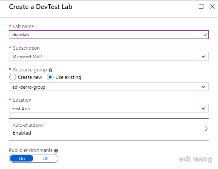Viewport: 218px width, 169px height.
Task: Open the Location dropdown showing East Asia
Action: 109,108
